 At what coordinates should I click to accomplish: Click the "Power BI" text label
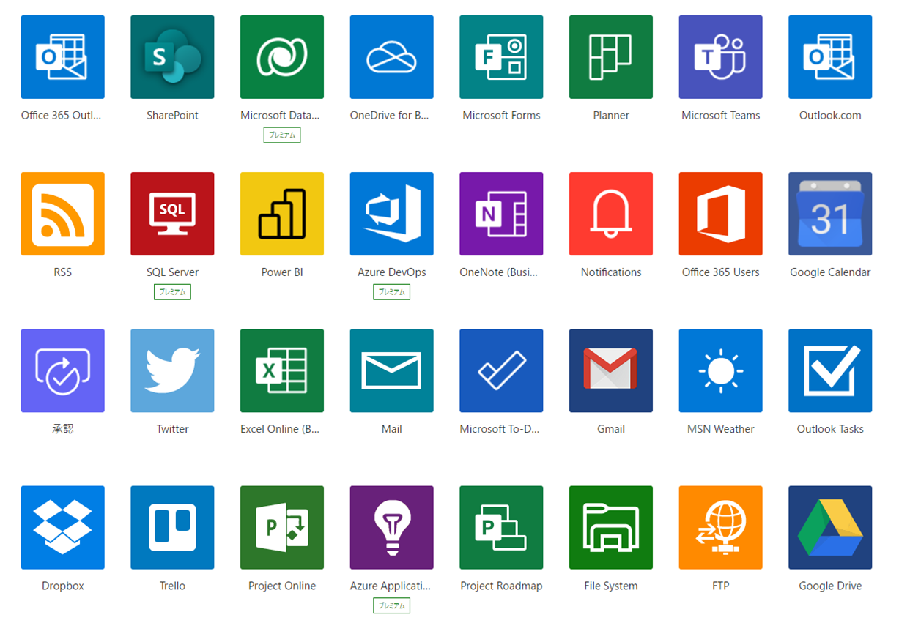(x=282, y=272)
